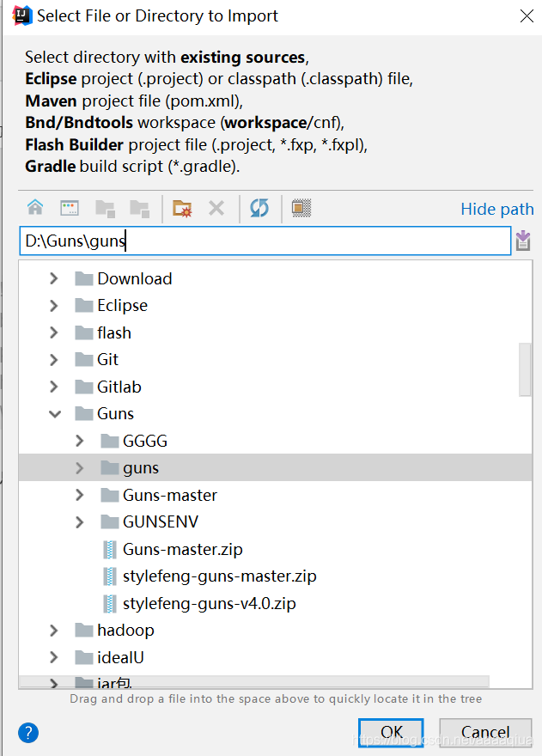Select 'stylefeng-guns-master.zip' file name
Screen dimensions: 542x756
click(x=220, y=576)
